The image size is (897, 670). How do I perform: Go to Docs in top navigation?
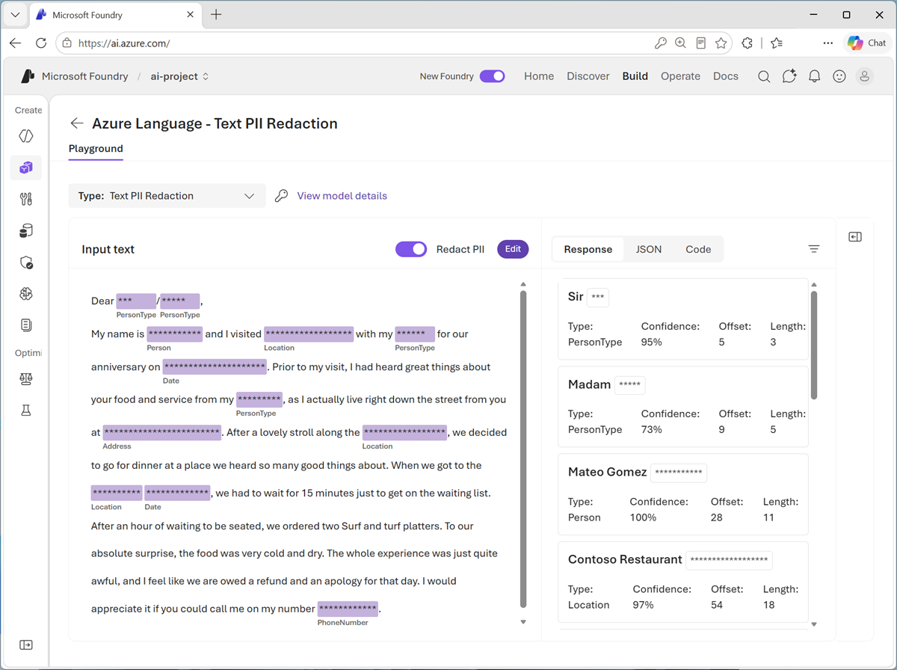click(x=726, y=76)
